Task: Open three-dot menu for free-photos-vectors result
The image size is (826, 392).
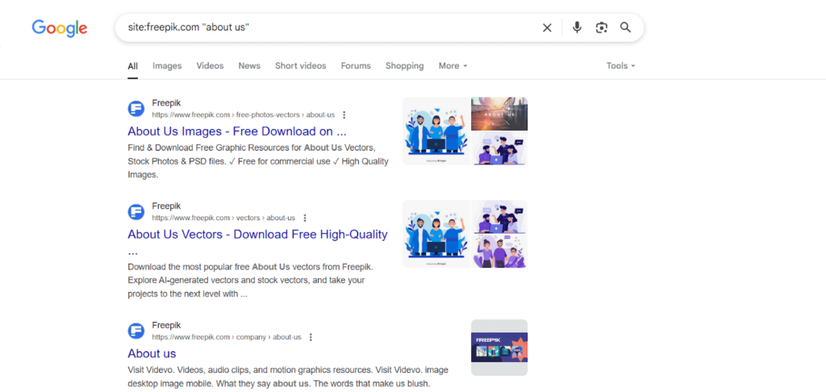Action: 344,115
